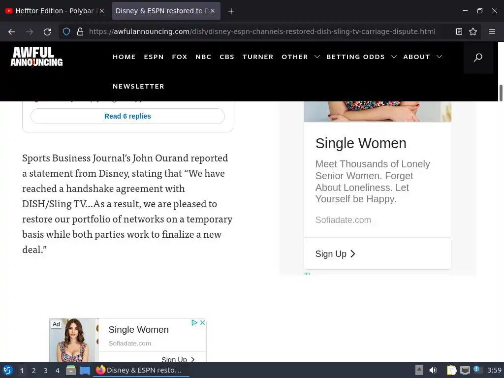
Task: Bookmark this page with the star
Action: coord(473,31)
